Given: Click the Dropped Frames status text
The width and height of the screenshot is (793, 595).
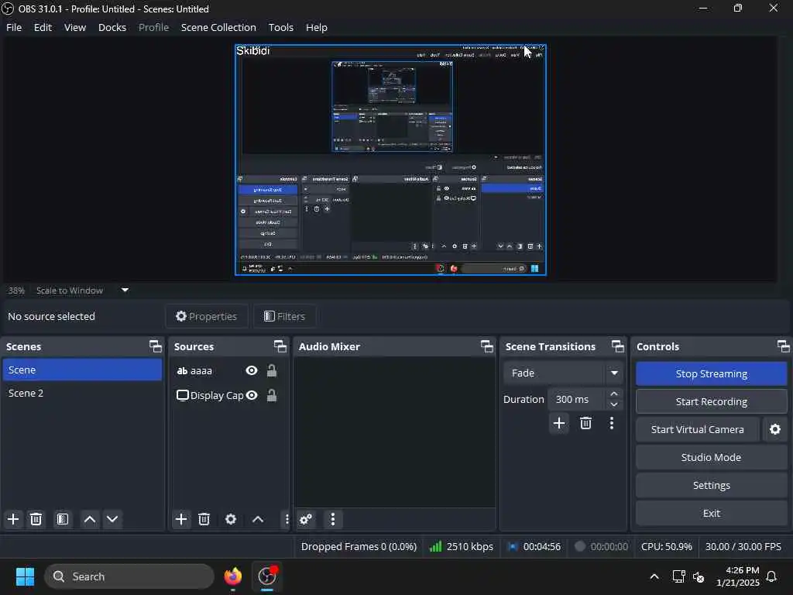Looking at the screenshot, I should pyautogui.click(x=359, y=546).
